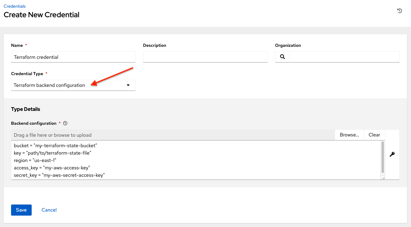Navigate back via the Credentials breadcrumb
Viewport: 411px width, 227px height.
(14, 6)
